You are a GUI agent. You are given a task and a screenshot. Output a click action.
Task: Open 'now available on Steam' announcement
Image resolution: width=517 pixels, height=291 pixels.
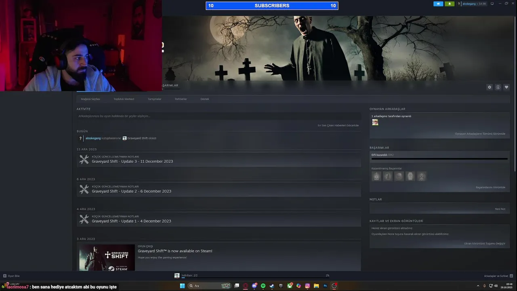(175, 251)
